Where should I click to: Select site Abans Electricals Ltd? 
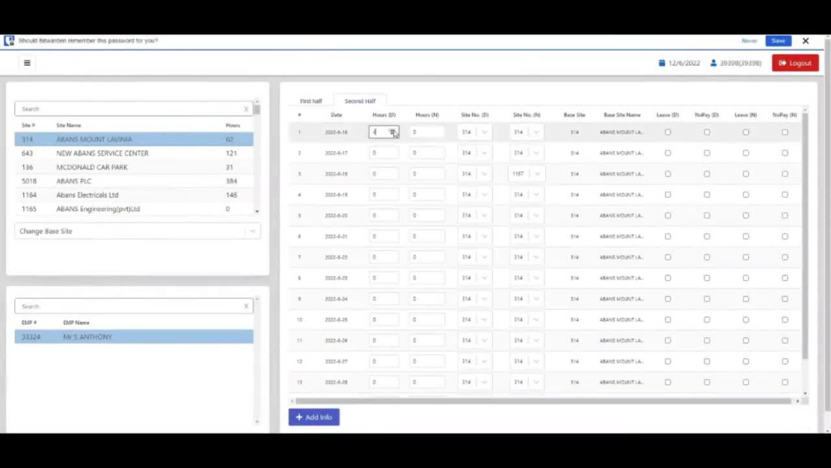(x=134, y=195)
